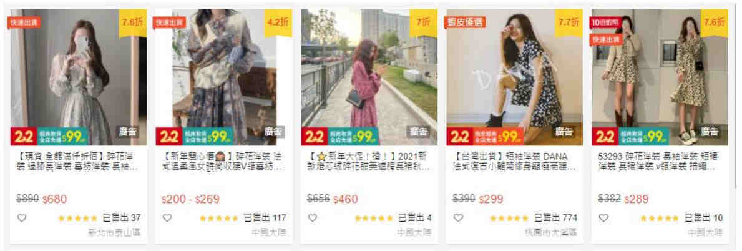Click the 7.7折 discount ribbon
742x251 pixels.
(569, 22)
